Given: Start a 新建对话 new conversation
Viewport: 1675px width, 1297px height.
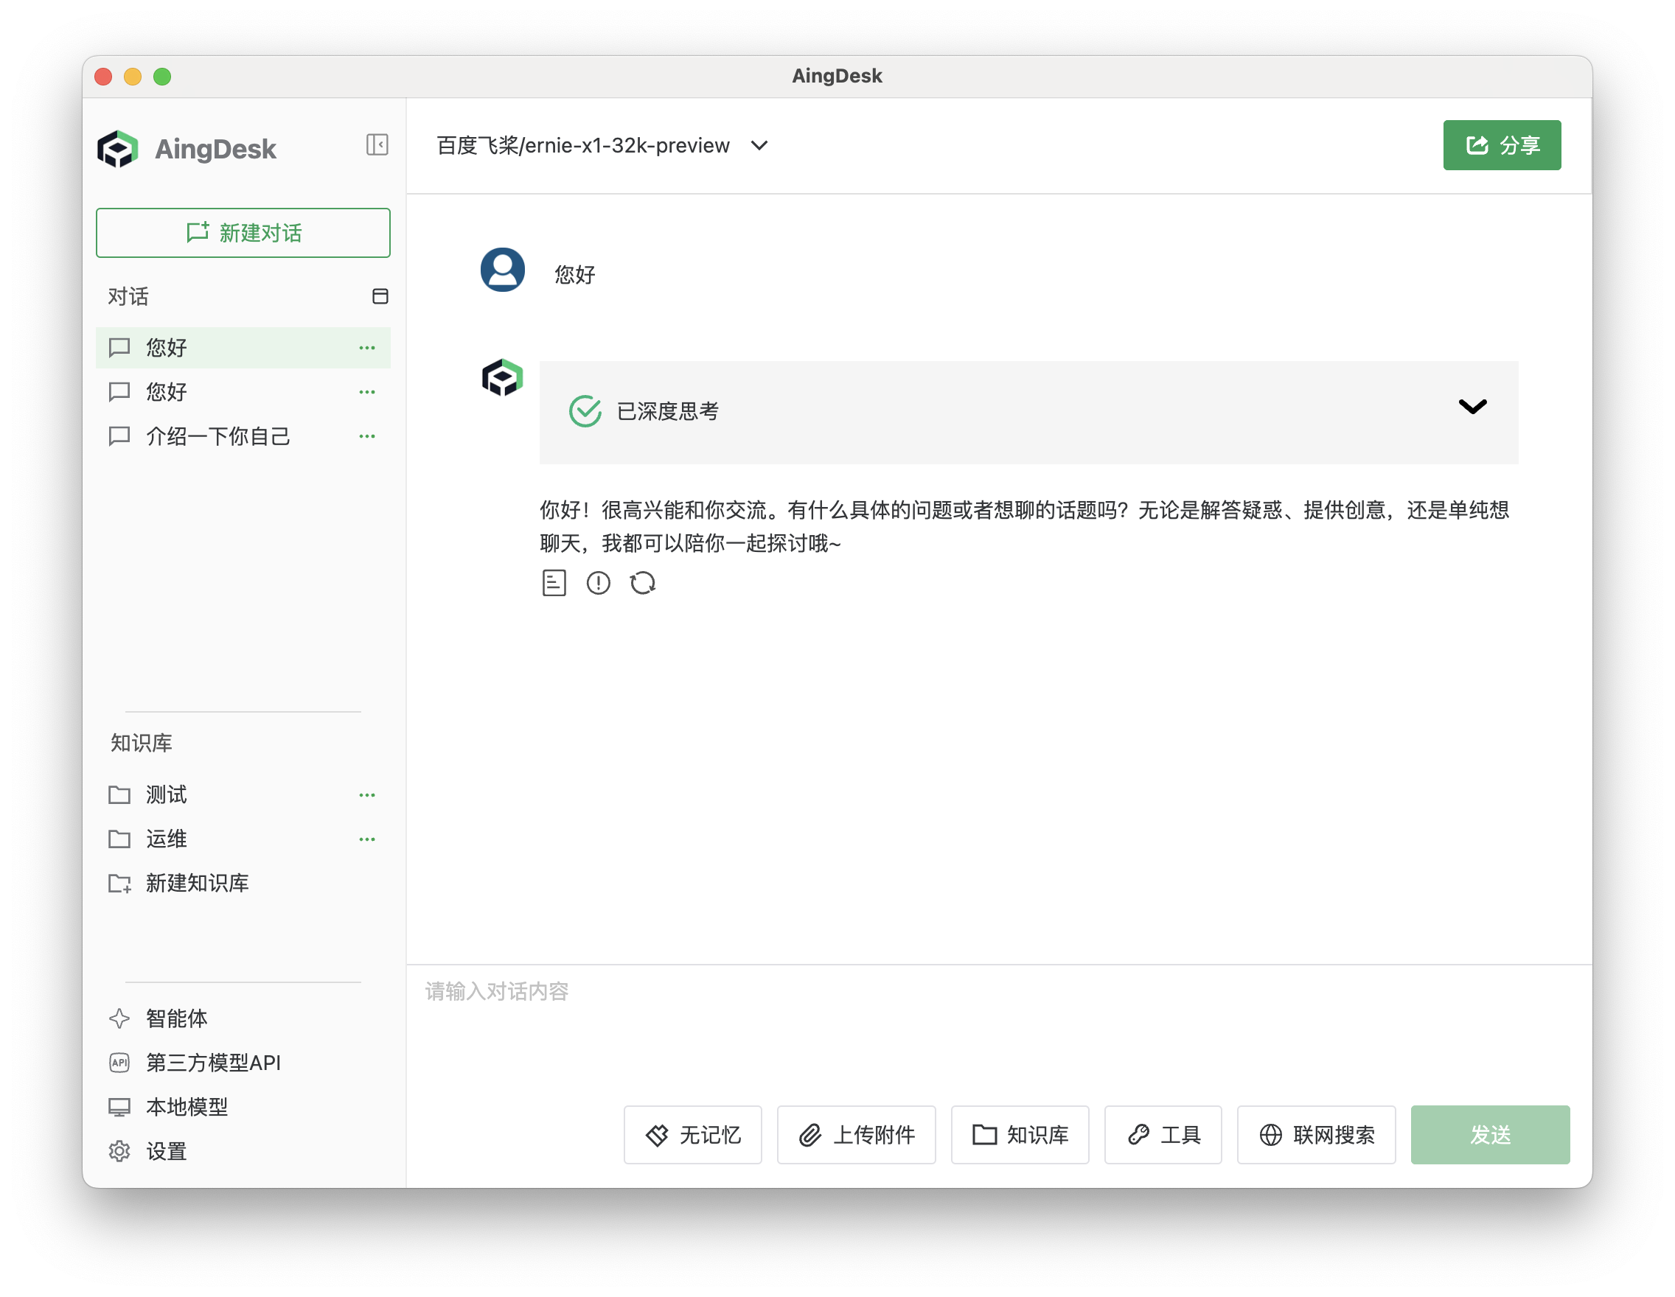Looking at the screenshot, I should [243, 233].
